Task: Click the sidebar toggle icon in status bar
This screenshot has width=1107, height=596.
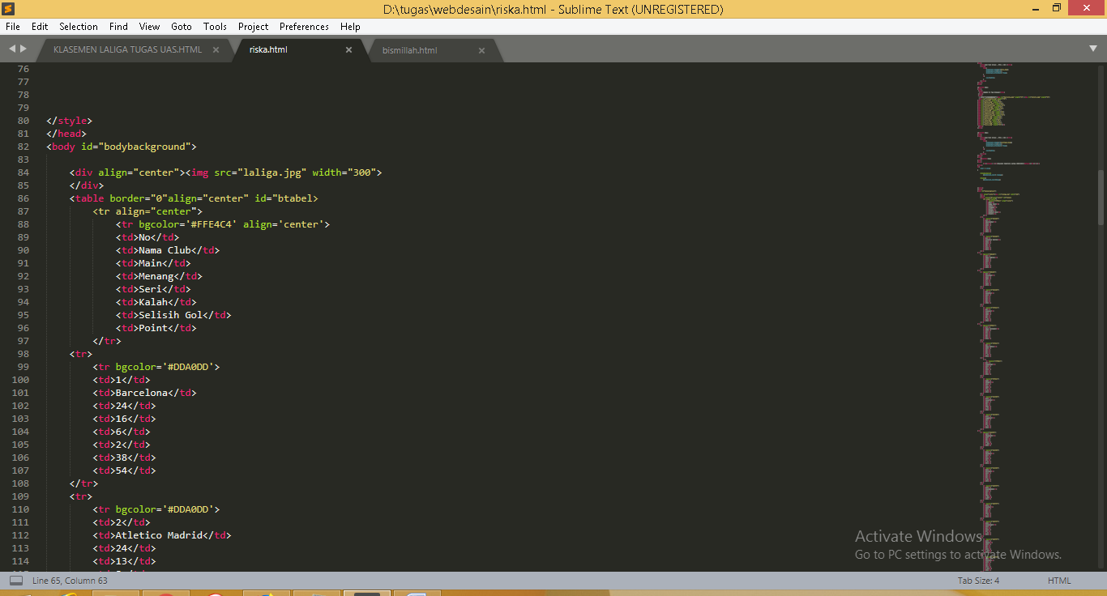Action: tap(15, 581)
